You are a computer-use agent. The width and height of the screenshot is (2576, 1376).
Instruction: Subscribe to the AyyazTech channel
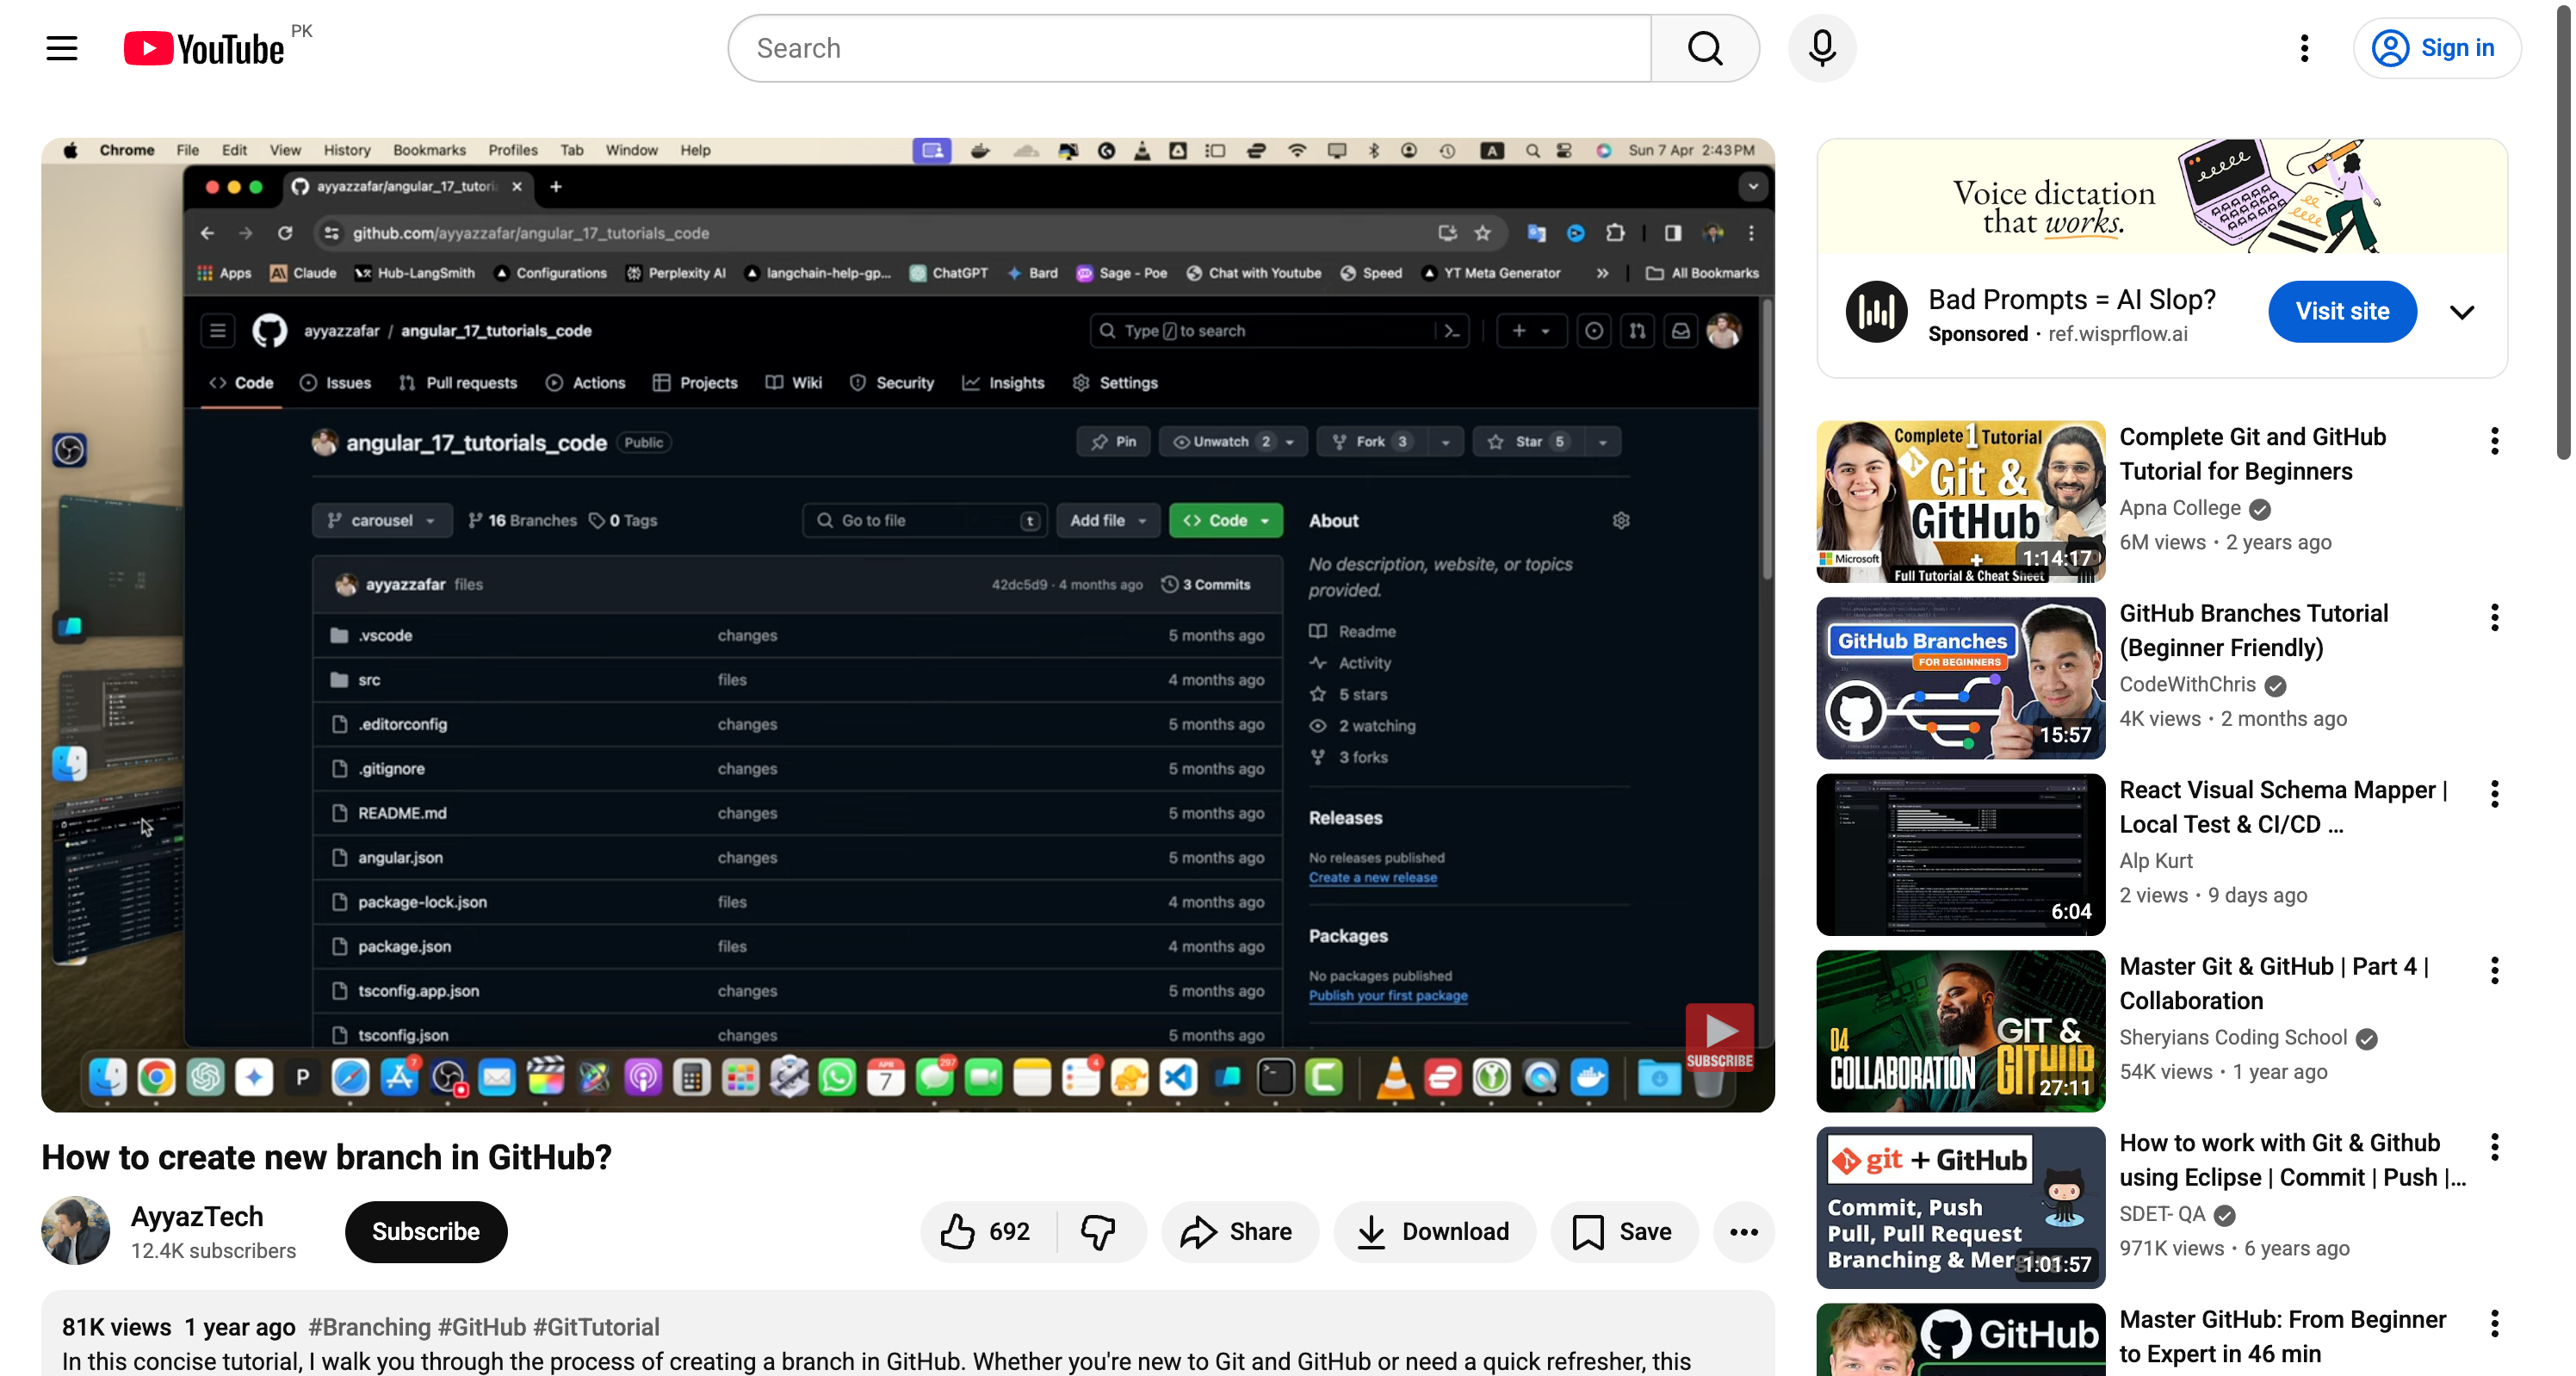425,1231
